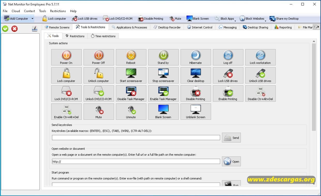Click Blank Screen in the actions grid
The width and height of the screenshot is (321, 196).
(163, 111)
